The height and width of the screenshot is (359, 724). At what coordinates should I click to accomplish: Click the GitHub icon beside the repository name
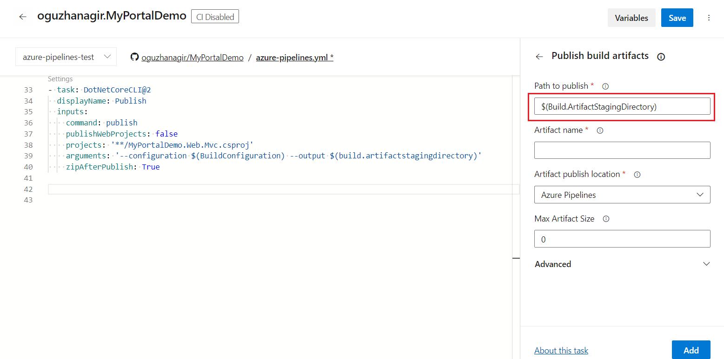pyautogui.click(x=134, y=57)
